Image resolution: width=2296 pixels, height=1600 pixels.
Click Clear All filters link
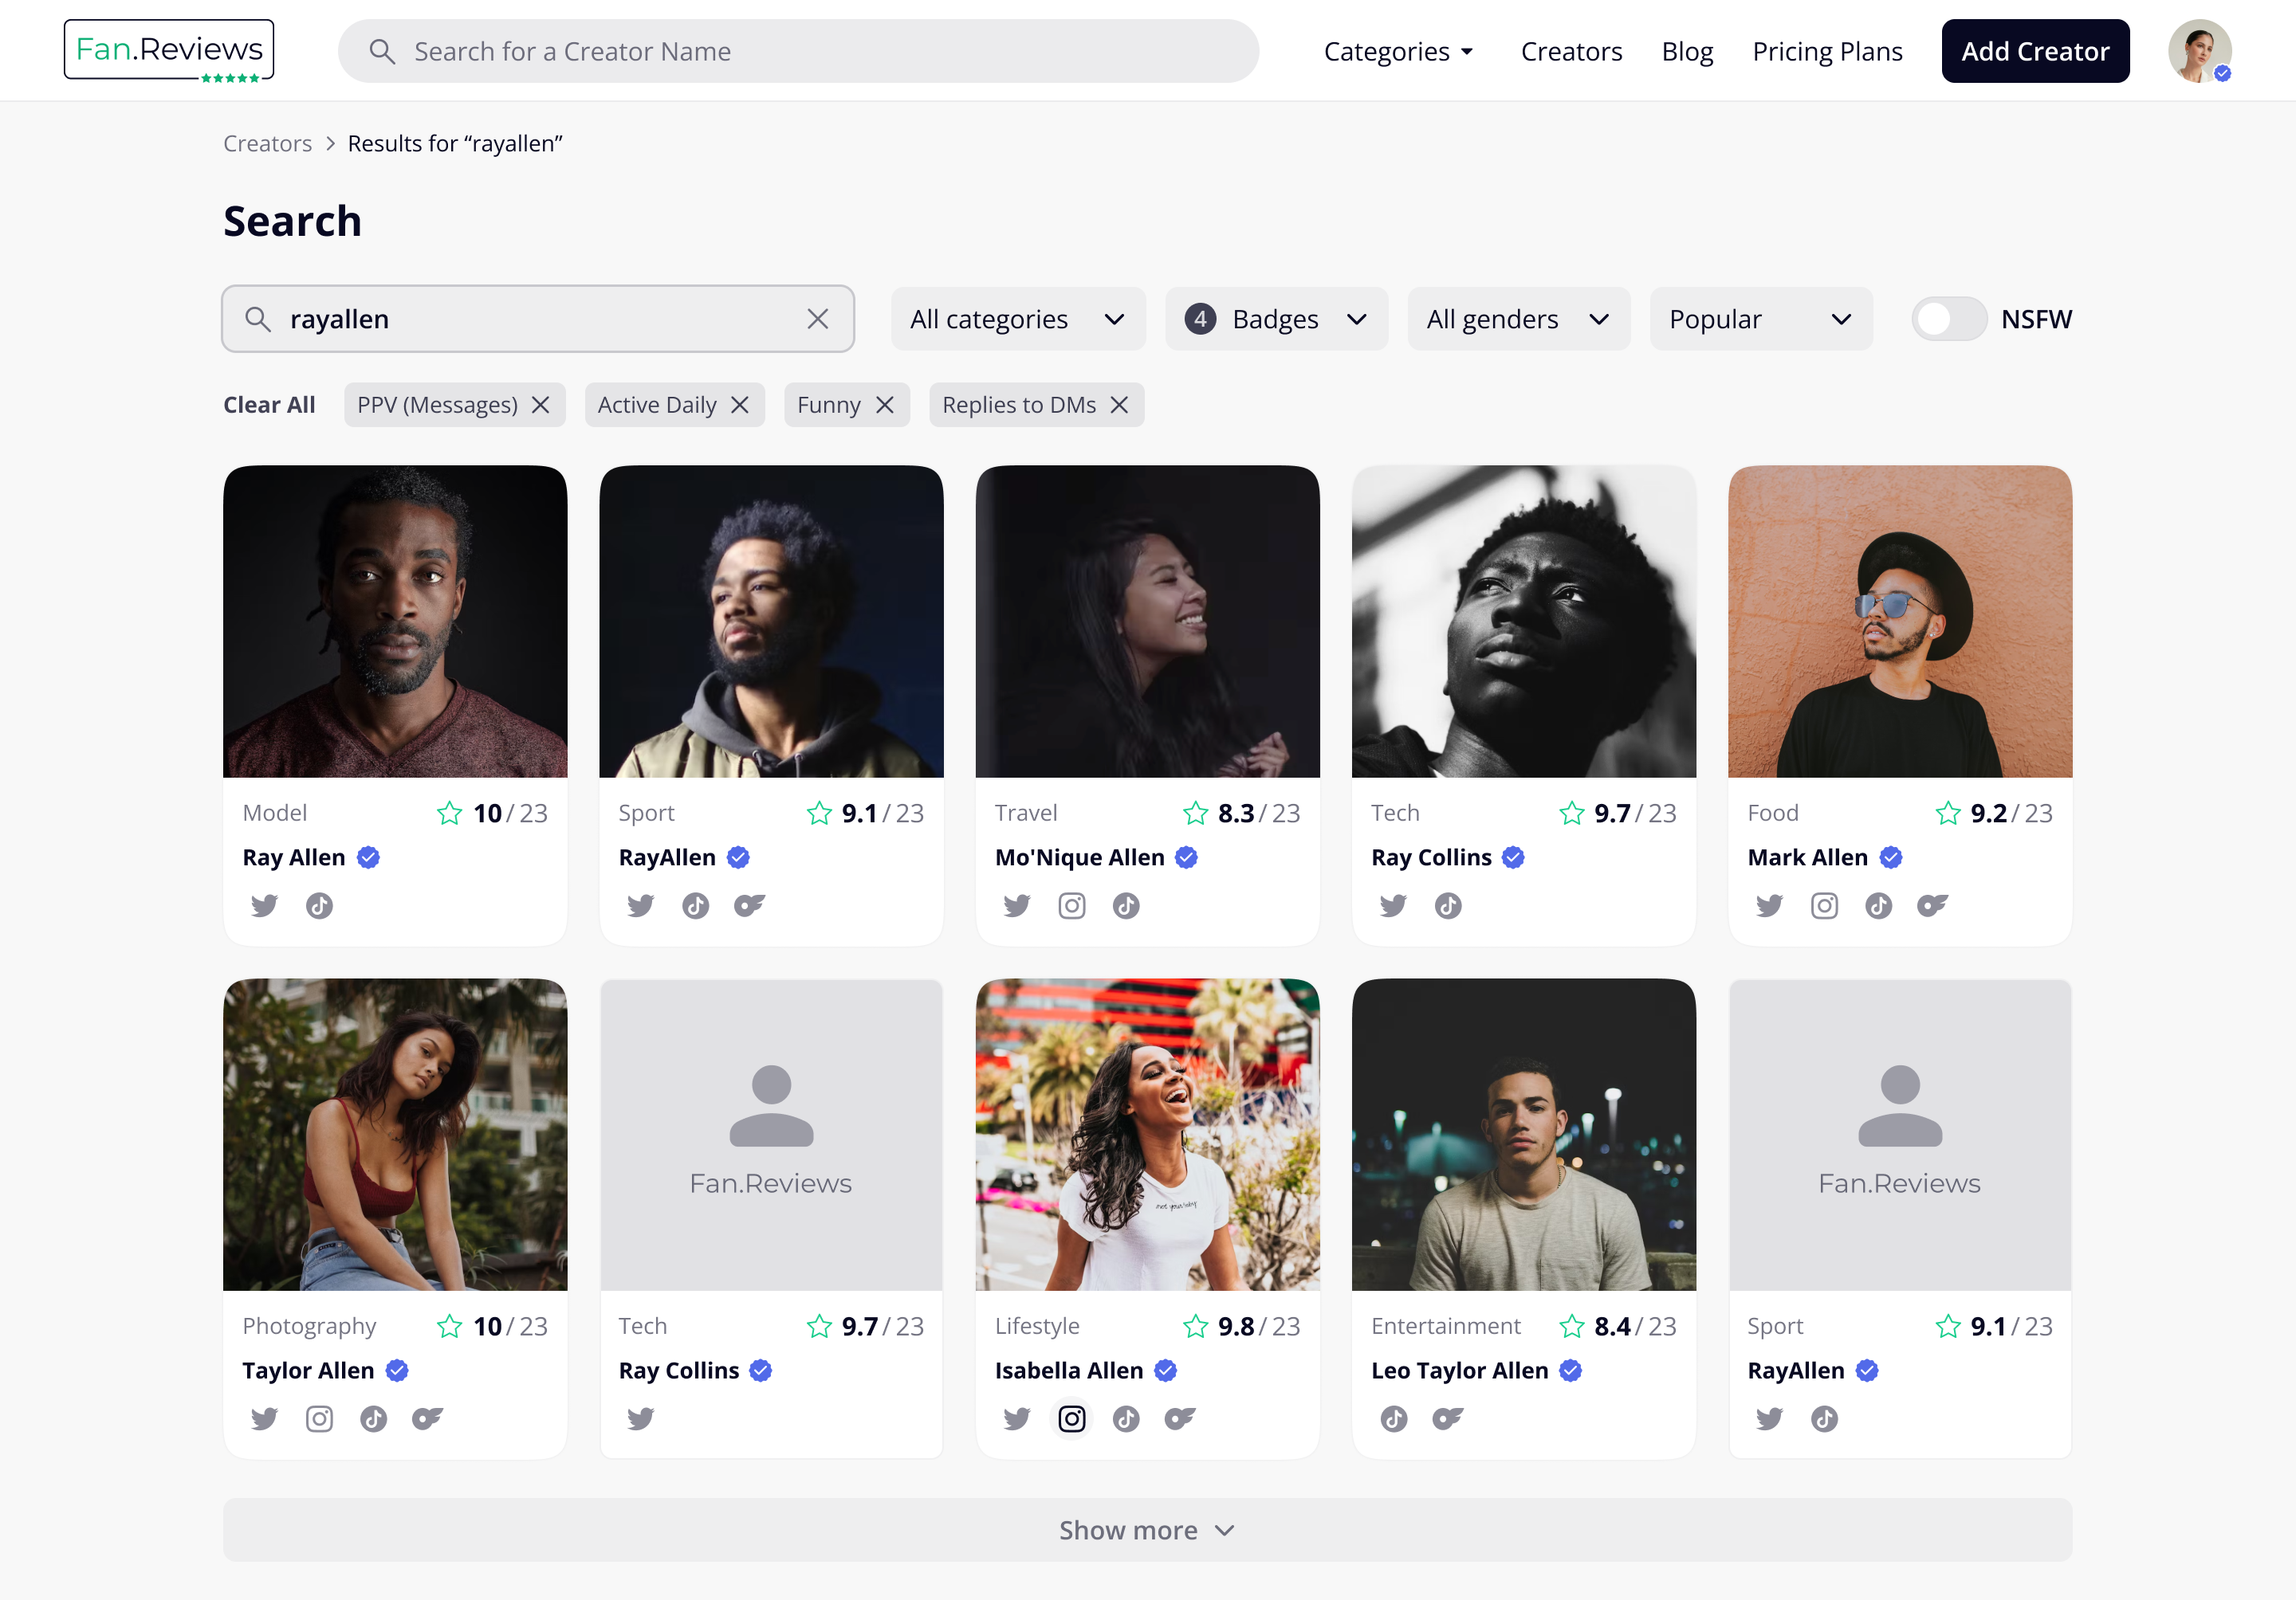click(269, 405)
